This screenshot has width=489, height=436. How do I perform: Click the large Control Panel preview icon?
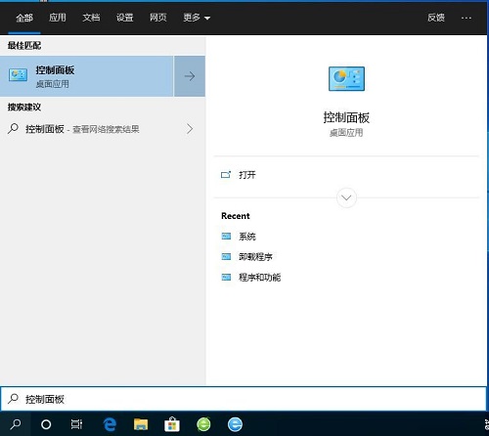click(x=346, y=79)
